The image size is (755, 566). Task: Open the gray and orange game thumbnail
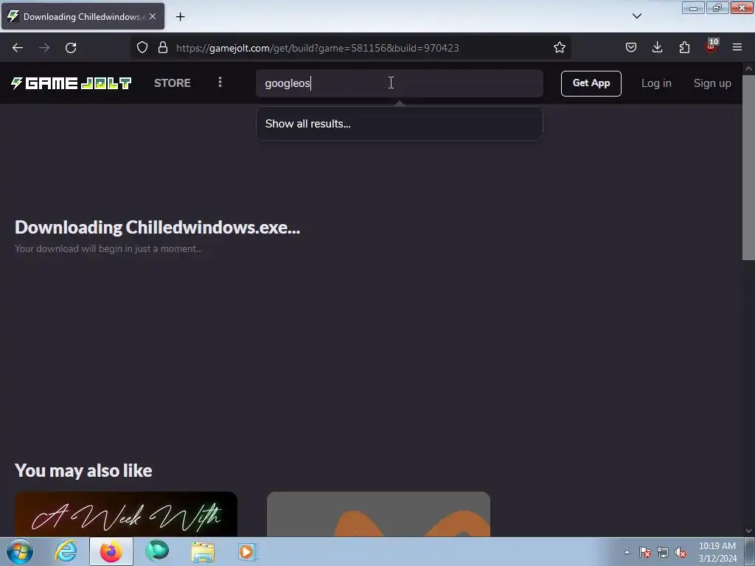tap(378, 514)
